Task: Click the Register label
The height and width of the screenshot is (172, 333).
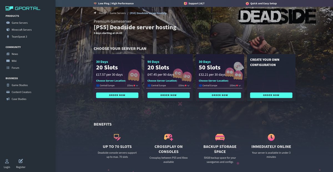Action: (x=21, y=167)
